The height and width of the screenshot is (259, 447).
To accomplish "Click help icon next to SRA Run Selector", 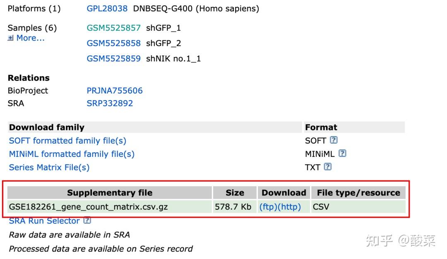I will tap(87, 221).
